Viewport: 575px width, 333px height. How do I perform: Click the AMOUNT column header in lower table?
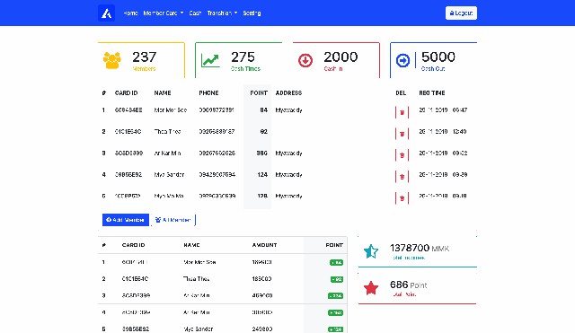[x=264, y=245]
